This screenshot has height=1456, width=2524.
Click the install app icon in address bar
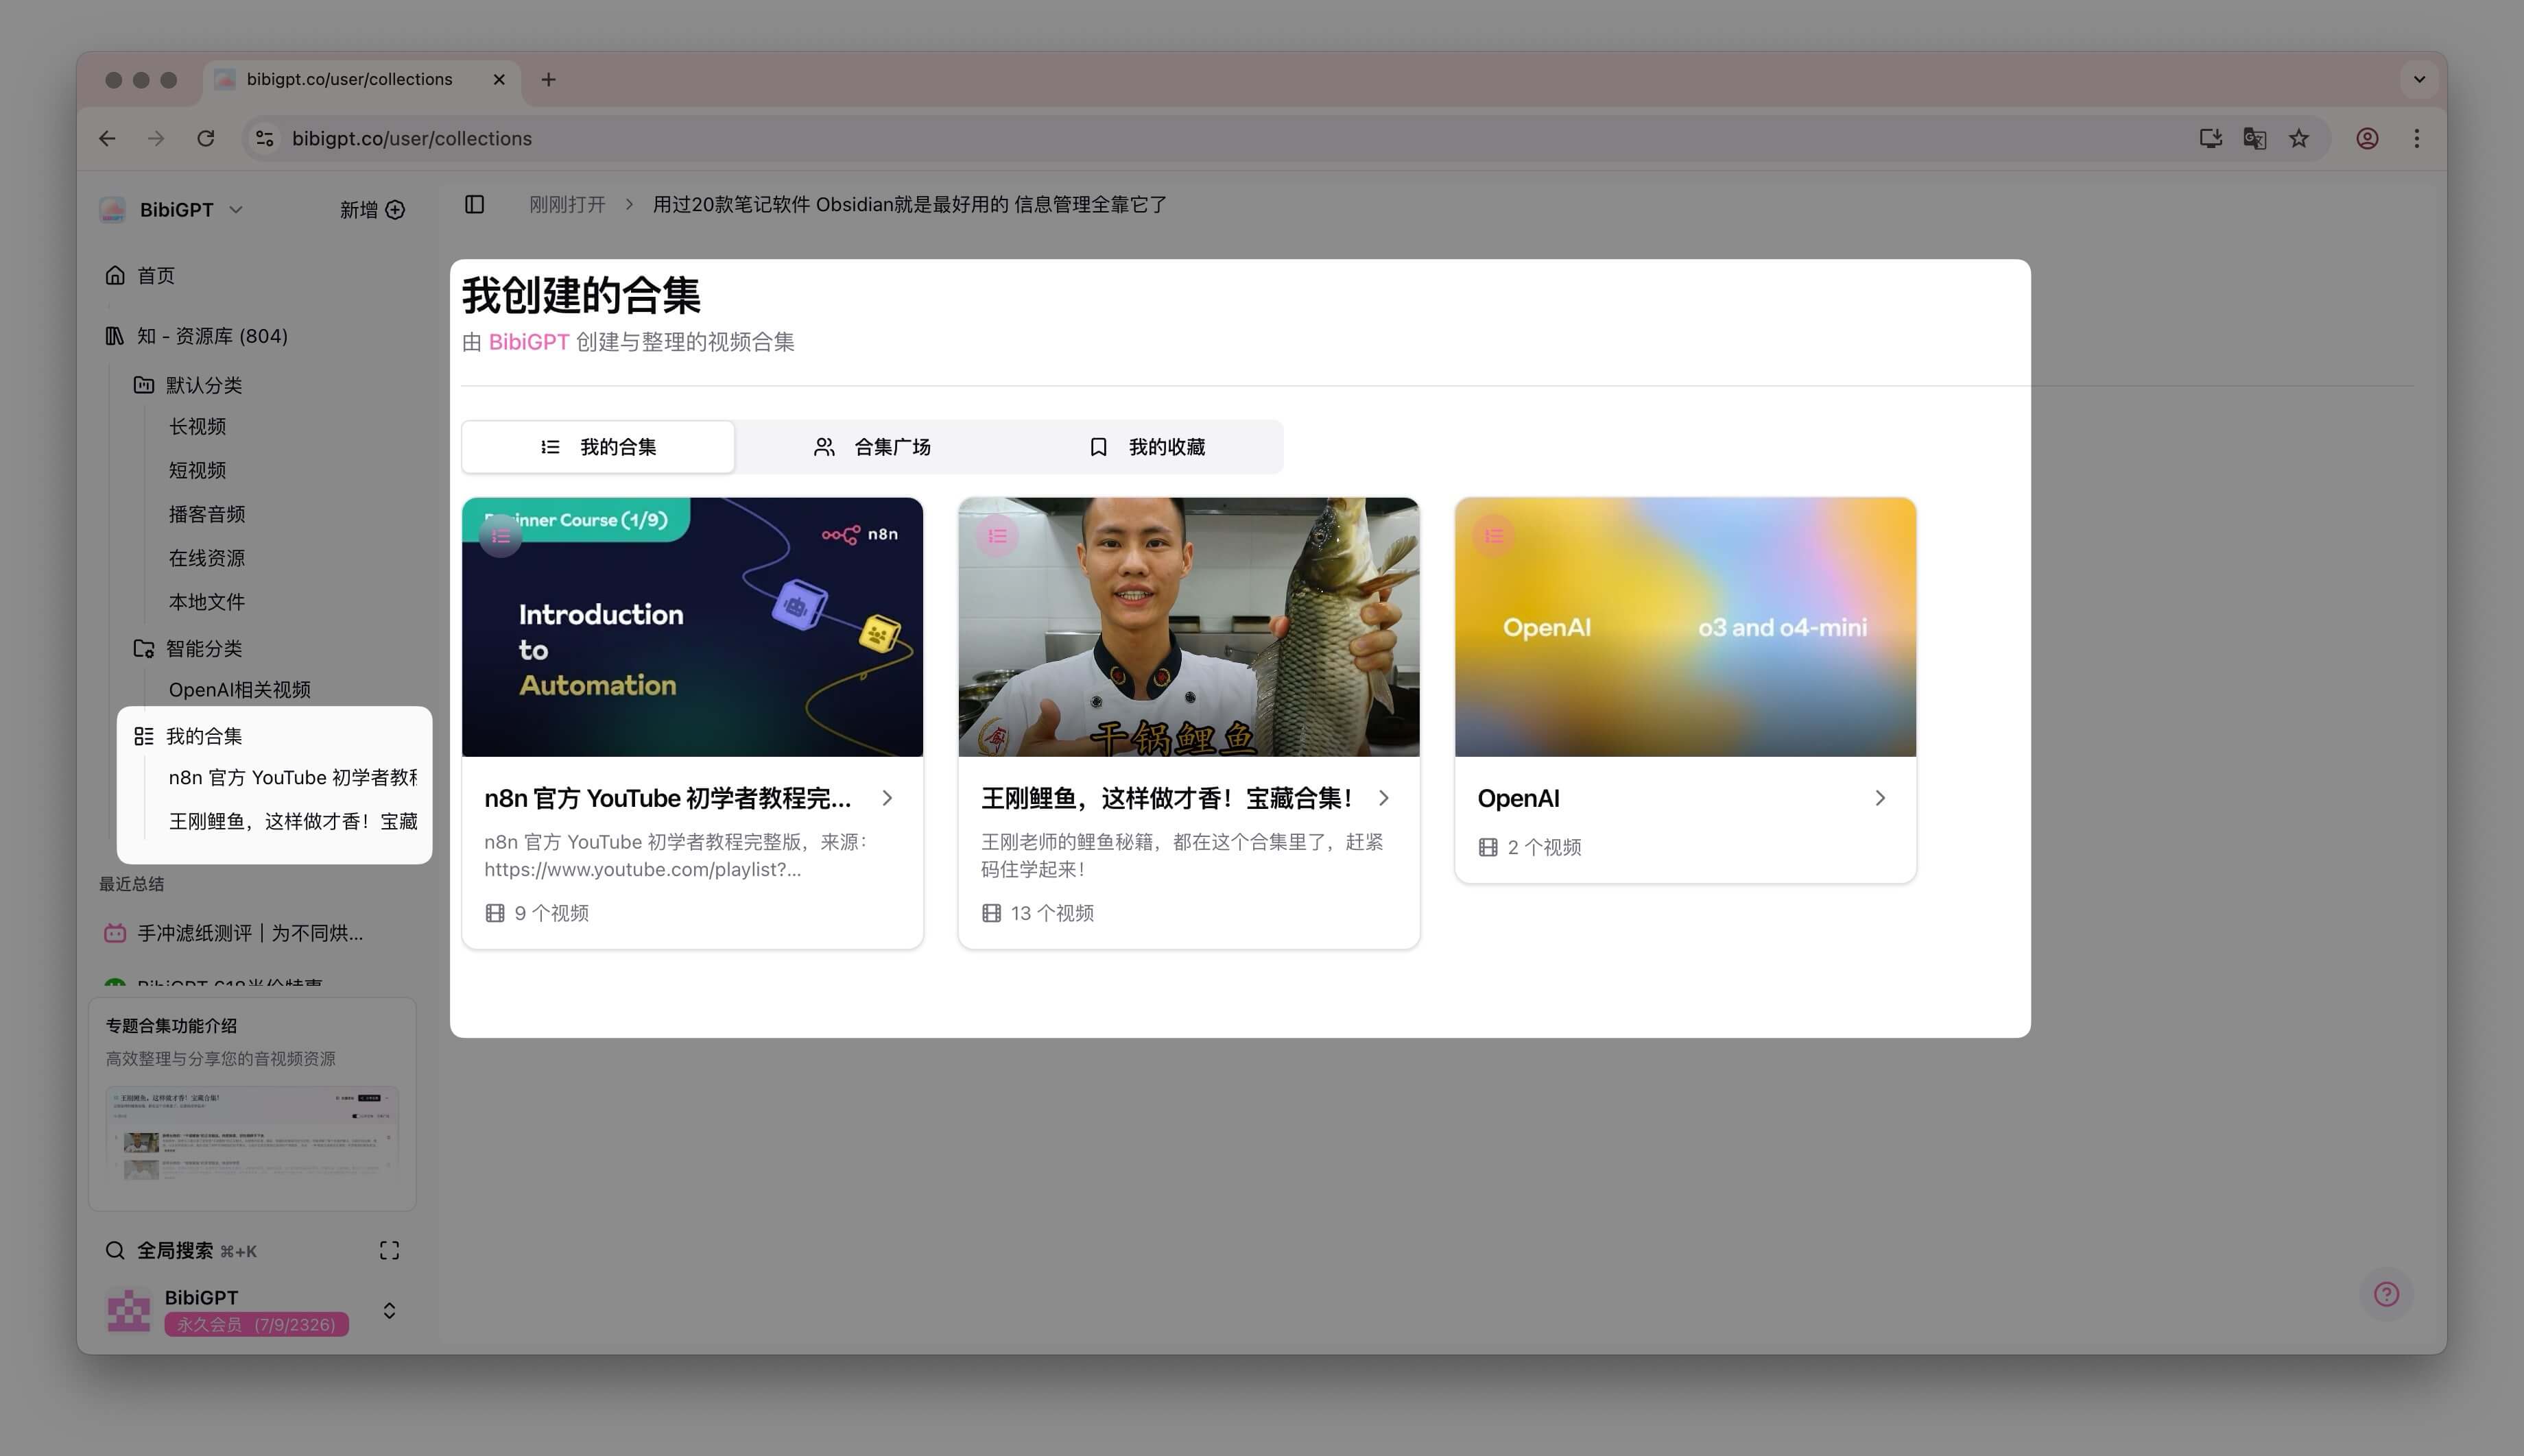[2210, 138]
